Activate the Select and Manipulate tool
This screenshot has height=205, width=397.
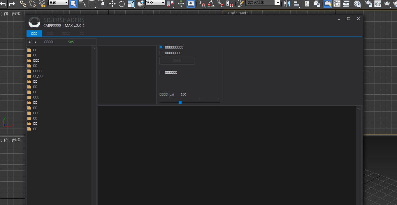coord(181,4)
